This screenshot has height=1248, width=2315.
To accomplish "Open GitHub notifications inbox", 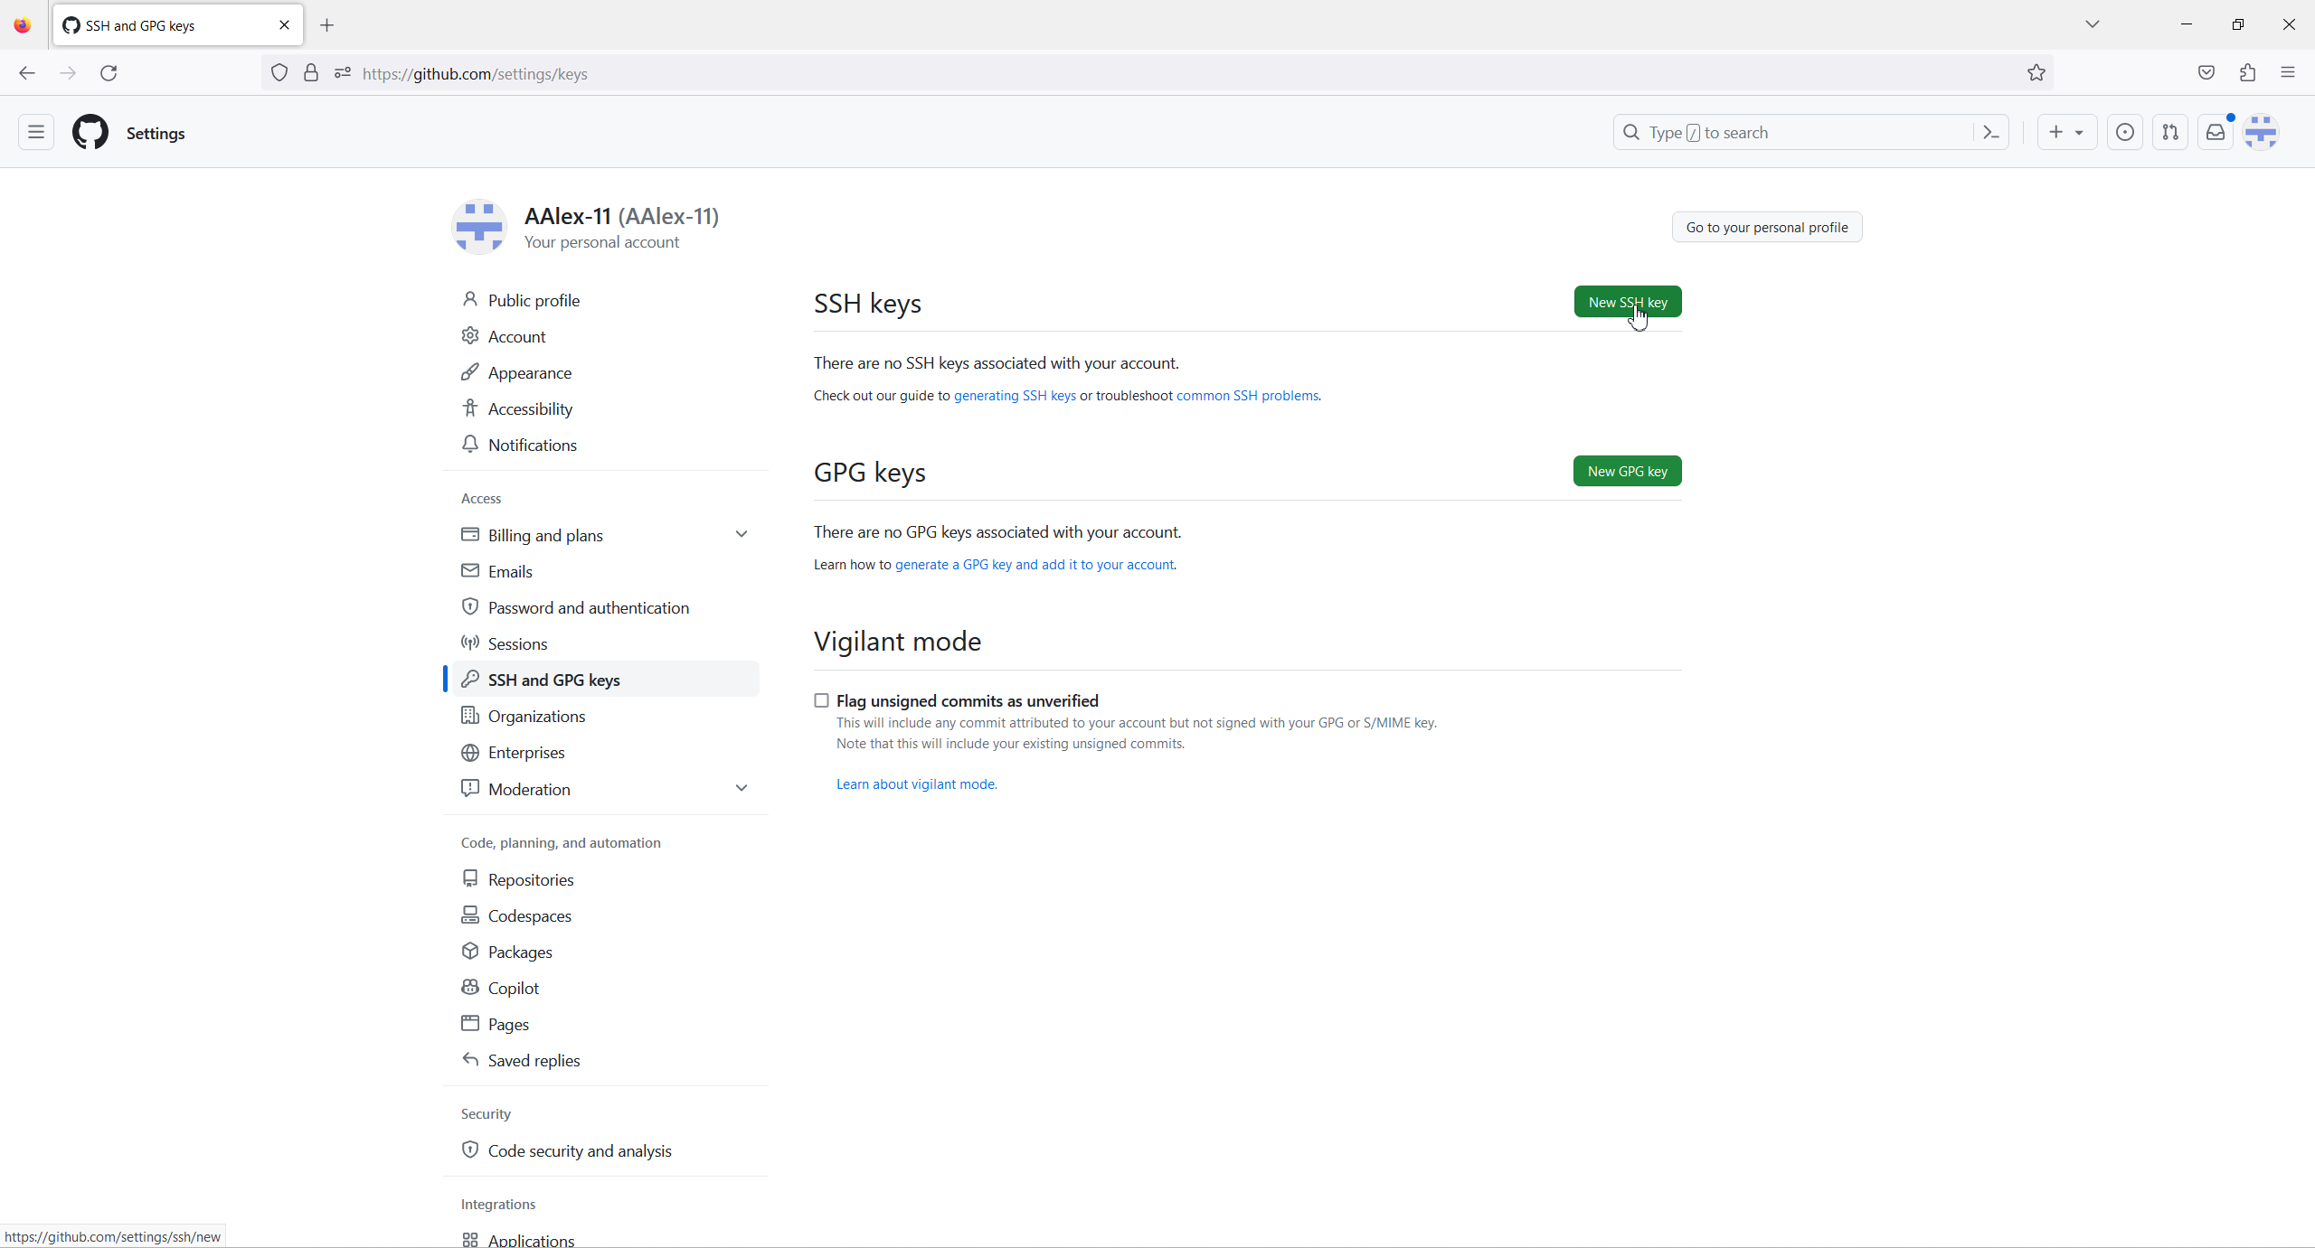I will 2215,132.
